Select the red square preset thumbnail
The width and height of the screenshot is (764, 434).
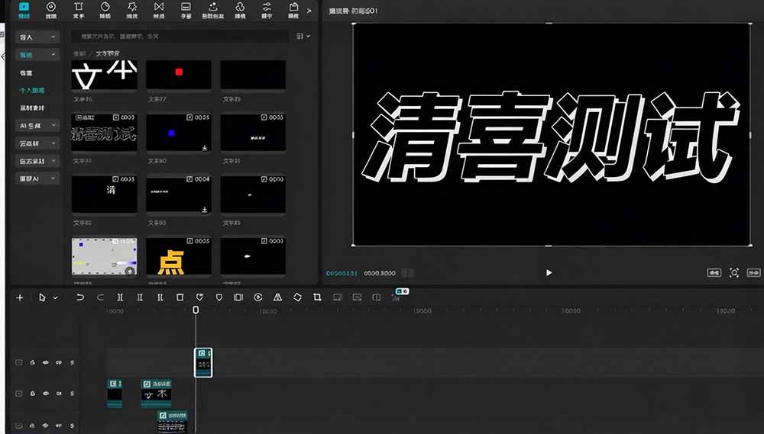(179, 75)
